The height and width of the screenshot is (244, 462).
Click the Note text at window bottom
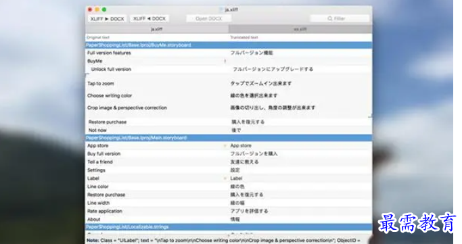pyautogui.click(x=223, y=241)
